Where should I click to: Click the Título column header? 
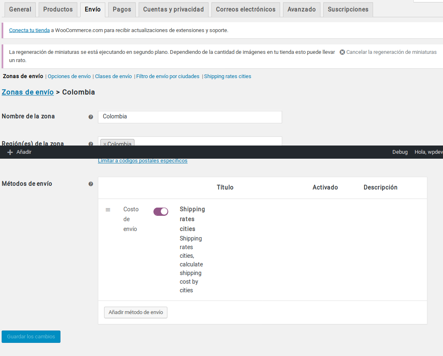coord(225,187)
